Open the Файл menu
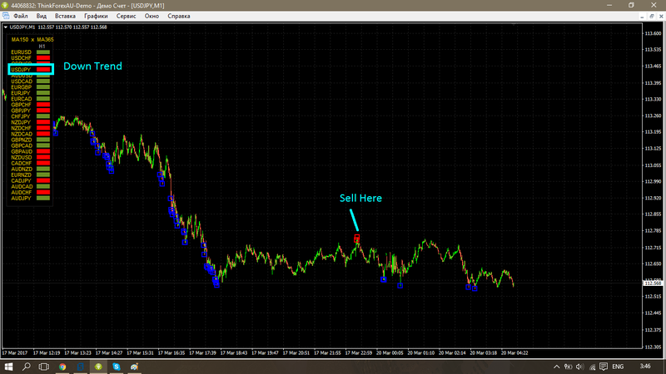This screenshot has height=374, width=666. click(20, 16)
